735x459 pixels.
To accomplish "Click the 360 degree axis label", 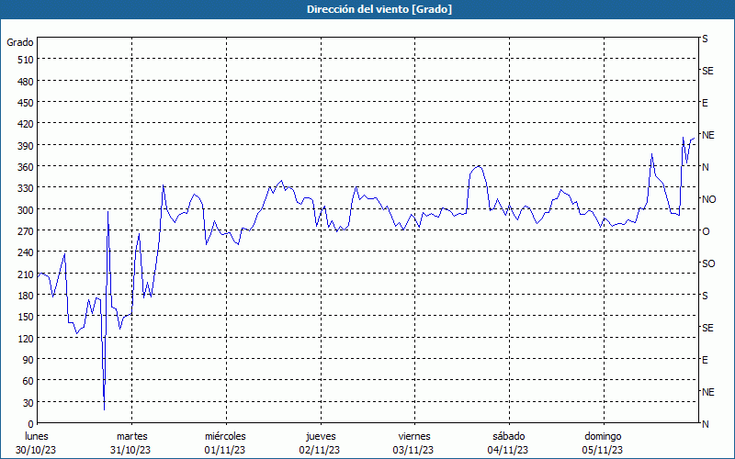I will [26, 167].
